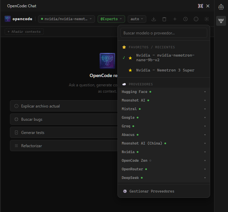Expand Abacus provider list
Image resolution: width=228 pixels, height=212 pixels.
[164, 135]
